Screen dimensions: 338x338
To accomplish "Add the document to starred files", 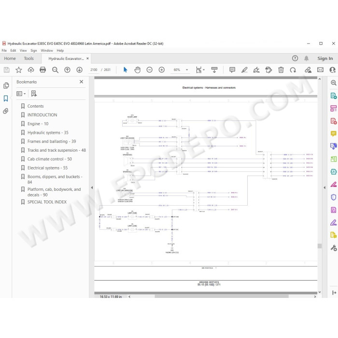I will 19,70.
